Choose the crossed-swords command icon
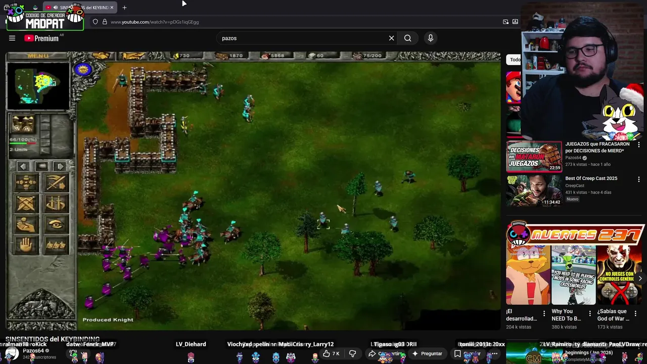This screenshot has height=364, width=647. point(26,203)
